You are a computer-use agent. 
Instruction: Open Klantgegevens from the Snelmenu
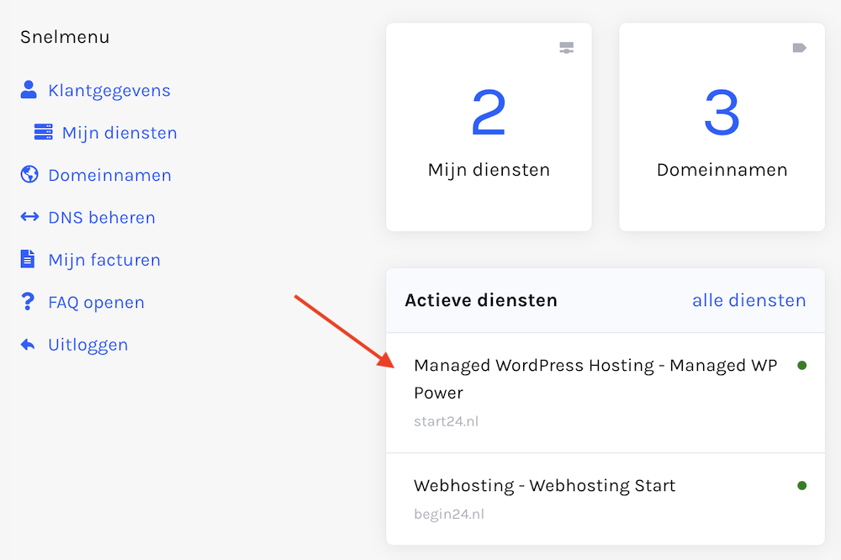[109, 90]
